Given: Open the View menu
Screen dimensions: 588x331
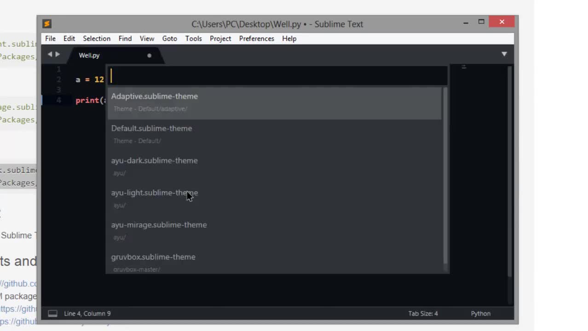Looking at the screenshot, I should coord(147,39).
